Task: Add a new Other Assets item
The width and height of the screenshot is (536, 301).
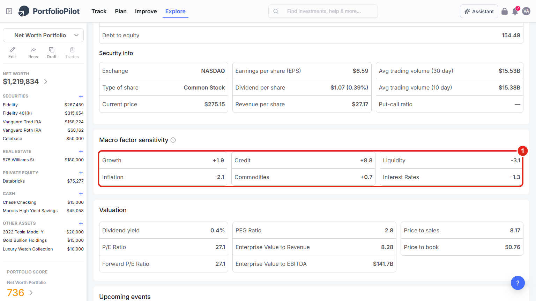Action: [81, 224]
